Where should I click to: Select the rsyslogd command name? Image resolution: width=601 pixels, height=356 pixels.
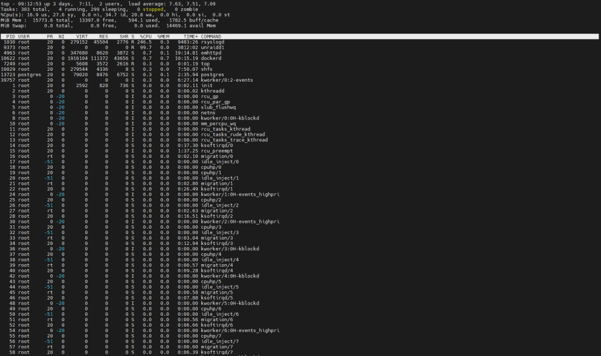(x=213, y=42)
